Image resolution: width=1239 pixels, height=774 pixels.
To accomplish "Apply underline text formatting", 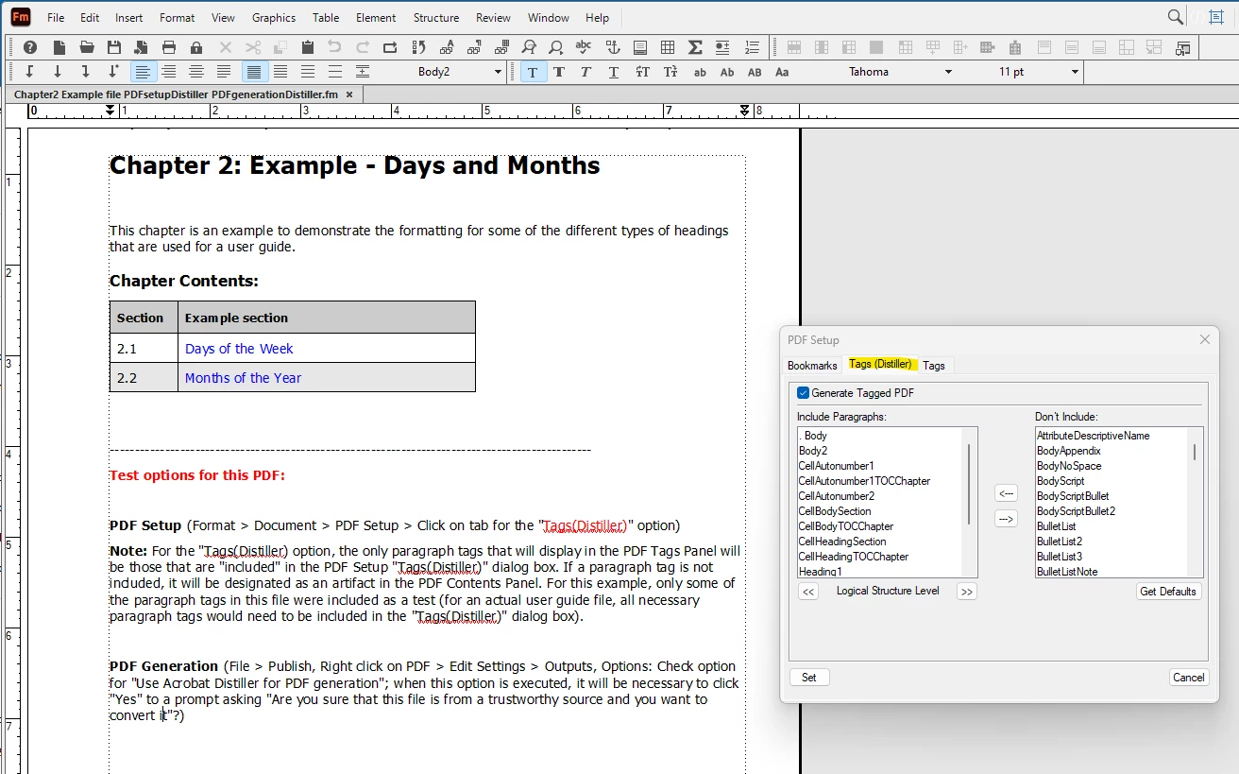I will coord(615,72).
